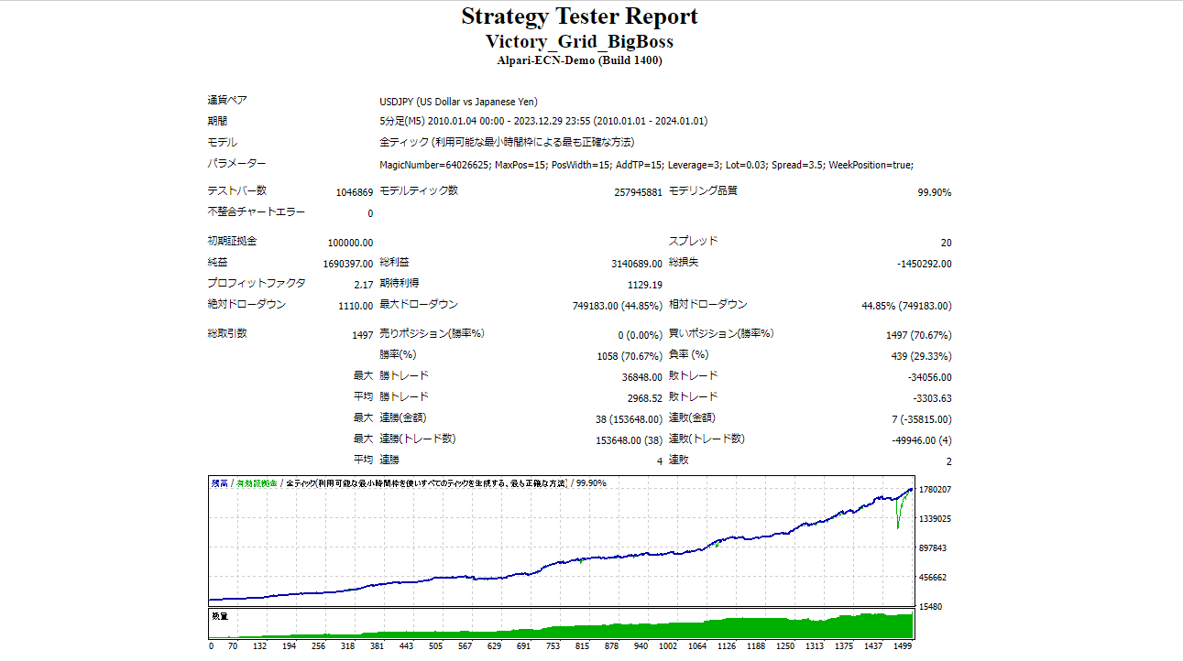Select the M5 test period date range

pyautogui.click(x=542, y=121)
